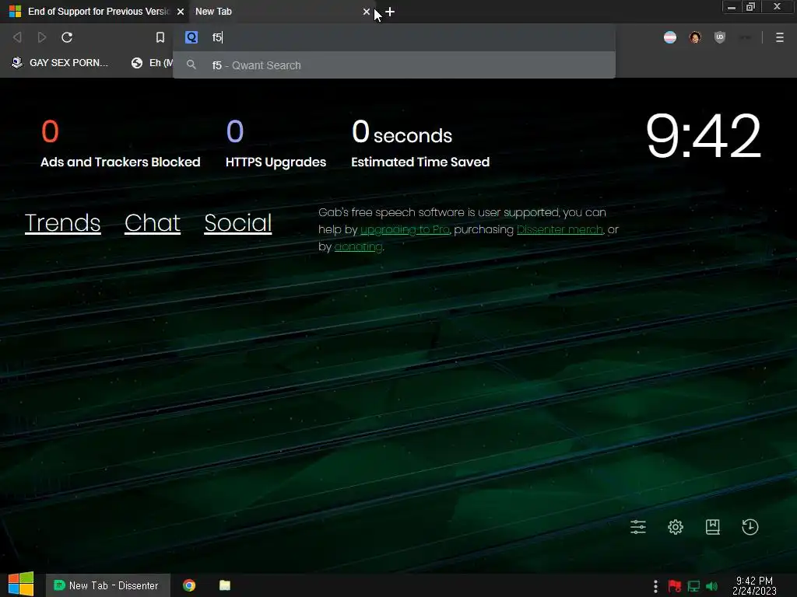Close the End of Support tab
The width and height of the screenshot is (797, 597).
181,12
